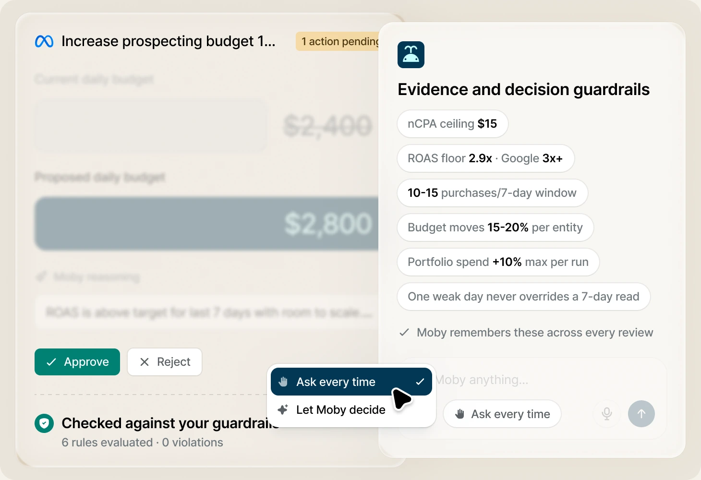Image resolution: width=701 pixels, height=480 pixels.
Task: Click the microphone voice input icon
Action: pos(607,414)
